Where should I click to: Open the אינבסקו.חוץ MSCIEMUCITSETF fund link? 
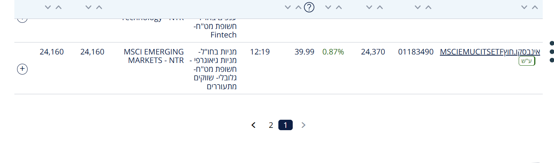point(490,52)
